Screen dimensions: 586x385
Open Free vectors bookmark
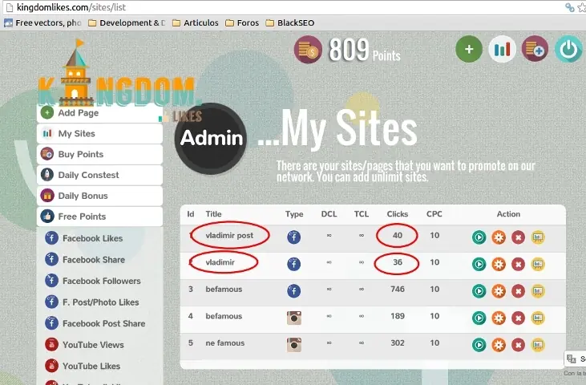pos(42,22)
